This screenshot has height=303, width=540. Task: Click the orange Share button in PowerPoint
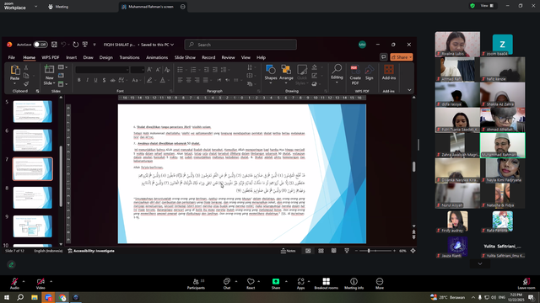(402, 57)
